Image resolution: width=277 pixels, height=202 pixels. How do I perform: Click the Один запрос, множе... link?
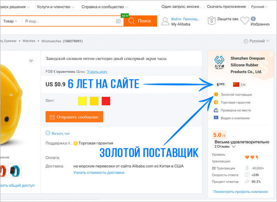[181, 7]
